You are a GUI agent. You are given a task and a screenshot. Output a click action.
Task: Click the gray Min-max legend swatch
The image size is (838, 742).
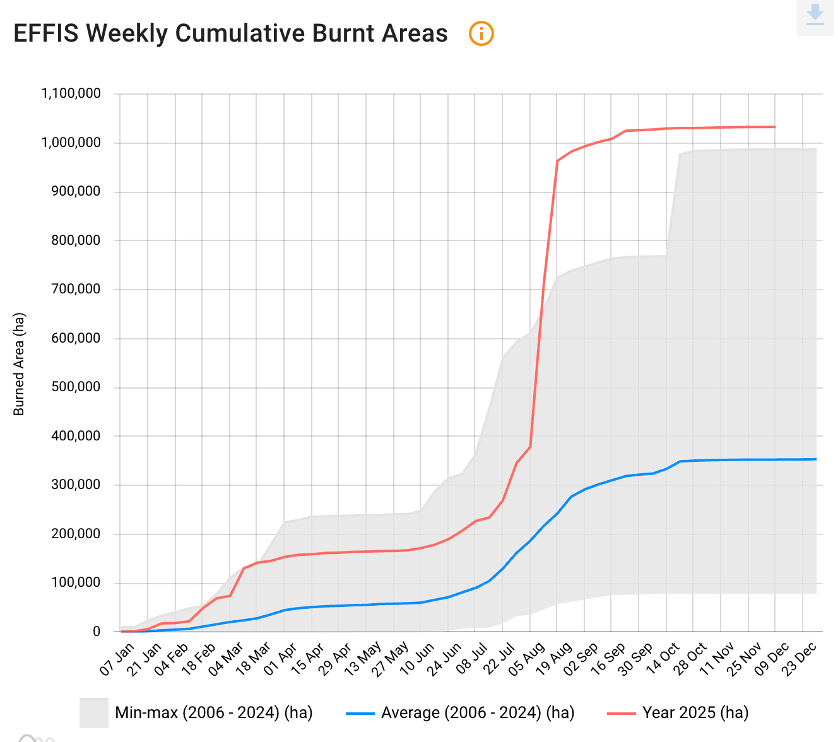(93, 713)
